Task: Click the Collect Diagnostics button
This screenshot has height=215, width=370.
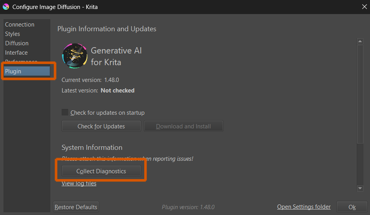Action: click(x=101, y=171)
